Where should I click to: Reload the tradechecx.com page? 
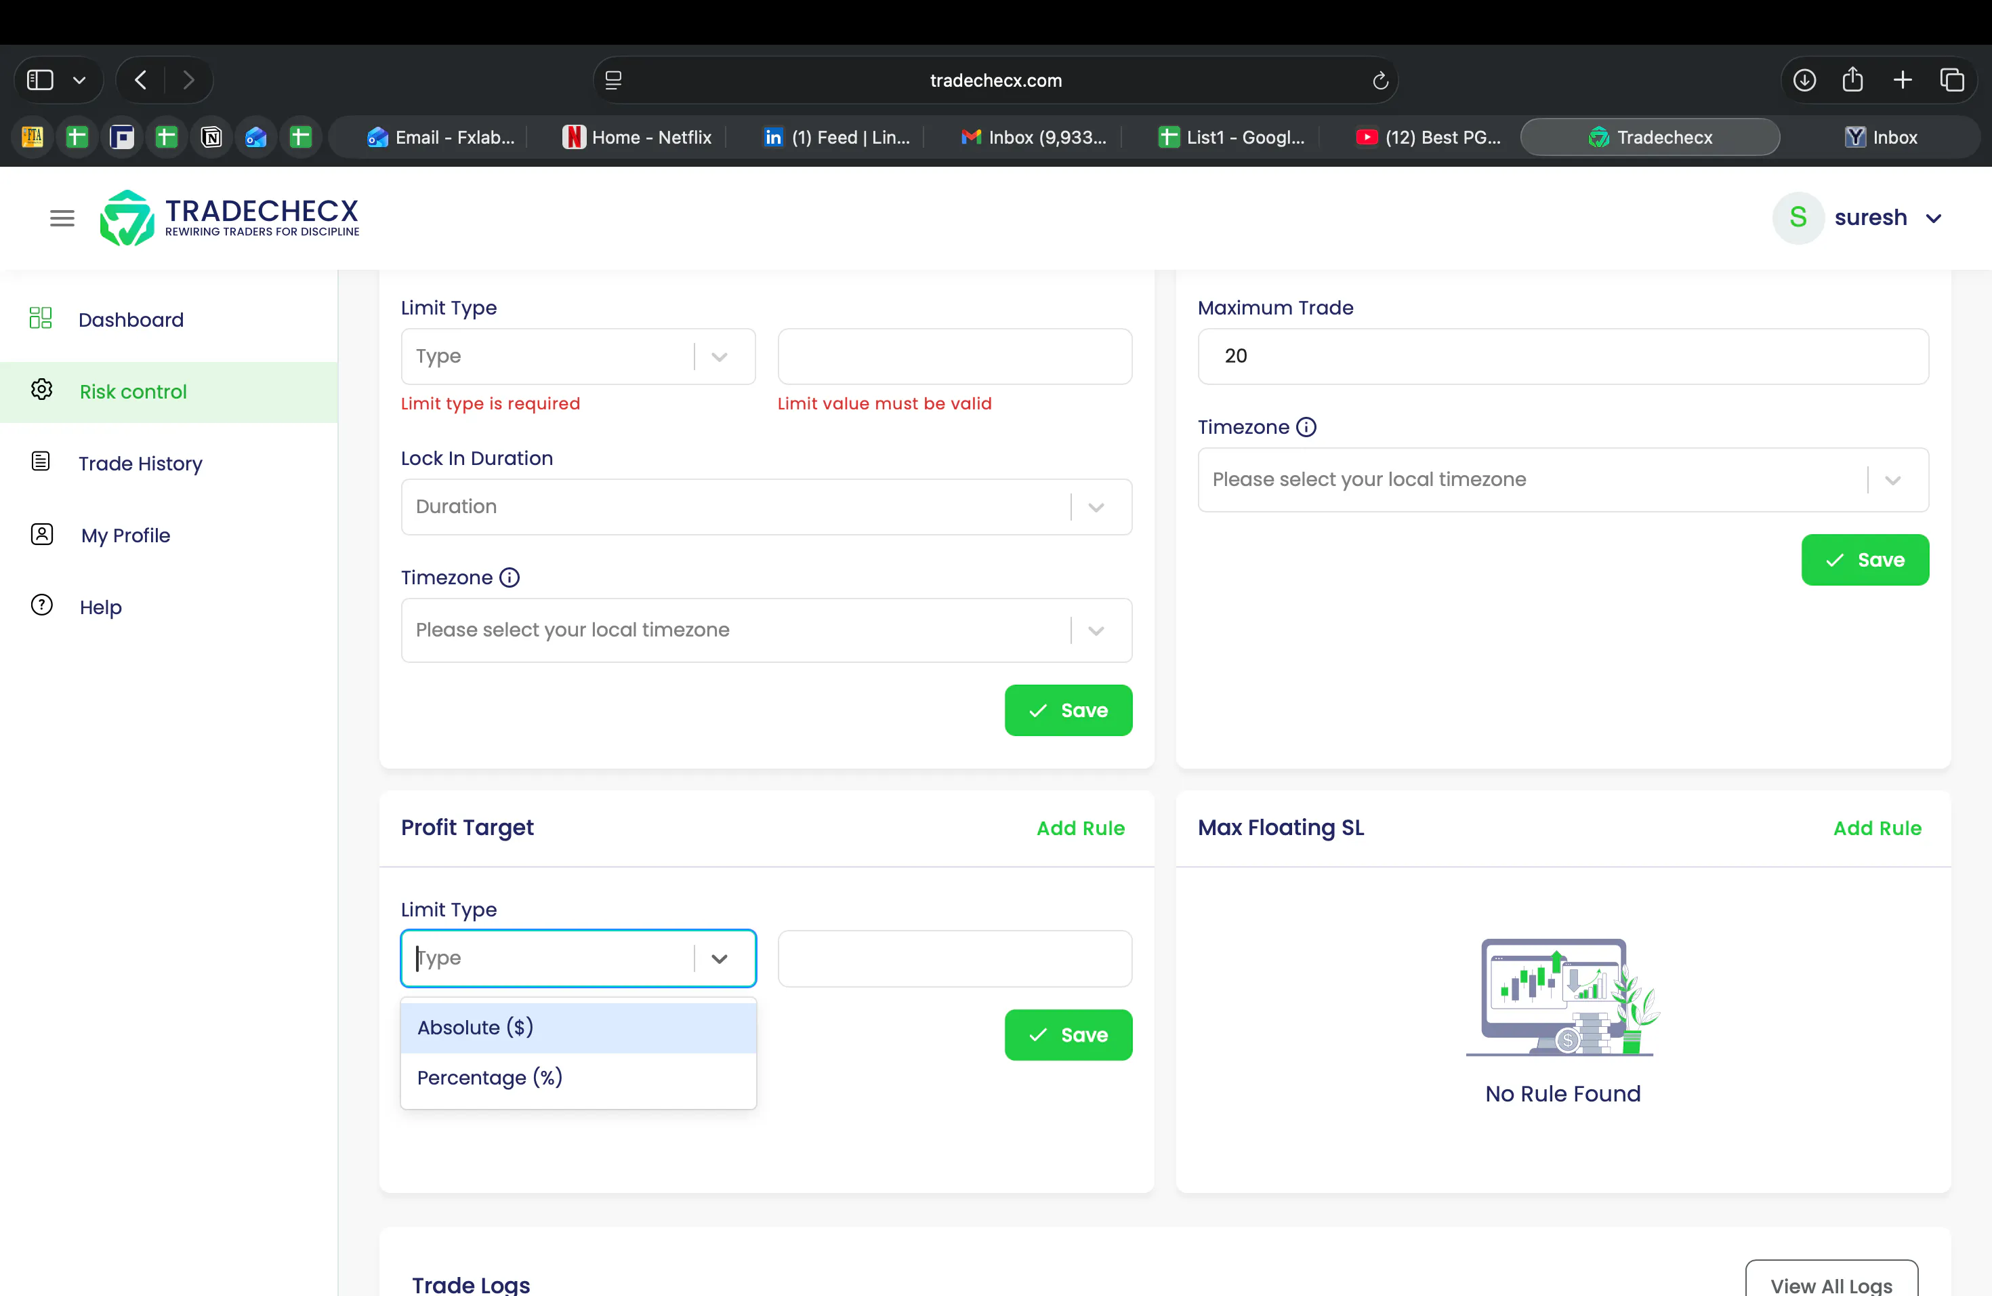(1380, 81)
